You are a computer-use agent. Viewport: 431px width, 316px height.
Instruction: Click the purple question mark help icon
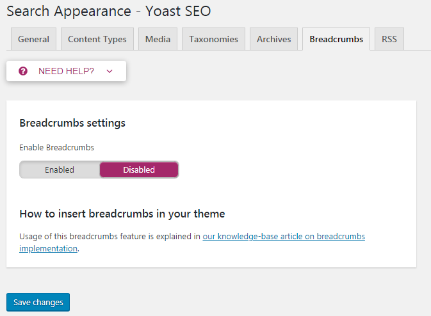click(x=23, y=71)
